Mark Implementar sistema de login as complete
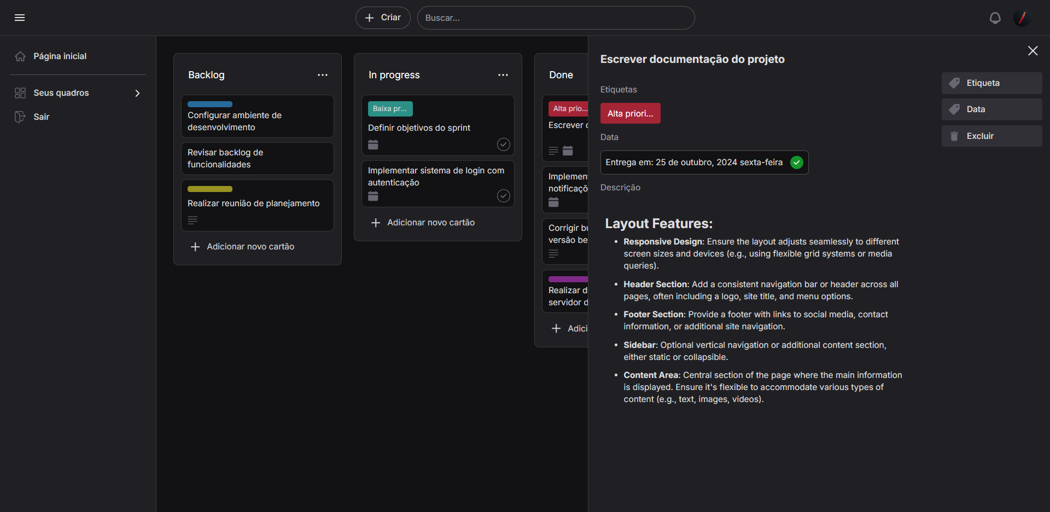Image resolution: width=1050 pixels, height=512 pixels. point(504,196)
